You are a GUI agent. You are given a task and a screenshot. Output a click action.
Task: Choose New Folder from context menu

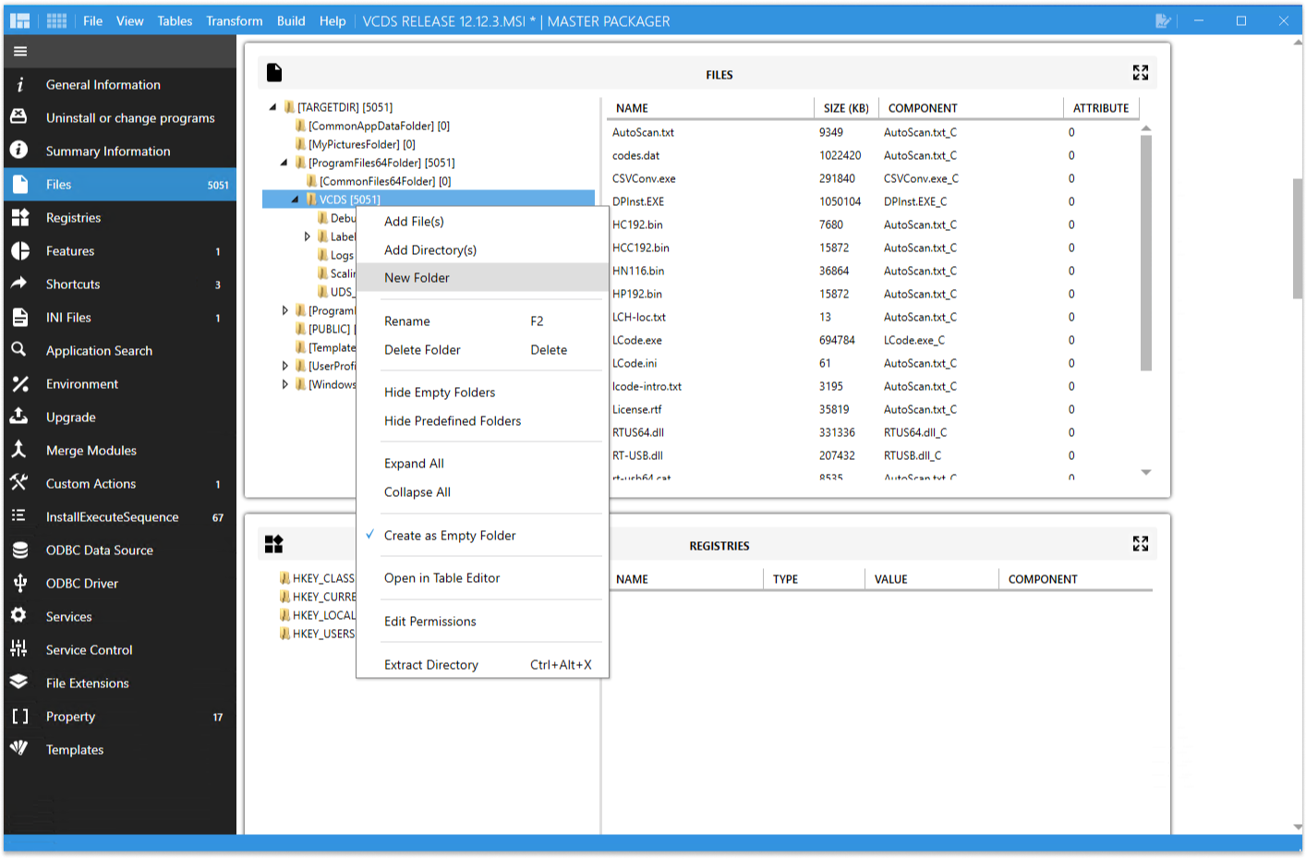(482, 278)
